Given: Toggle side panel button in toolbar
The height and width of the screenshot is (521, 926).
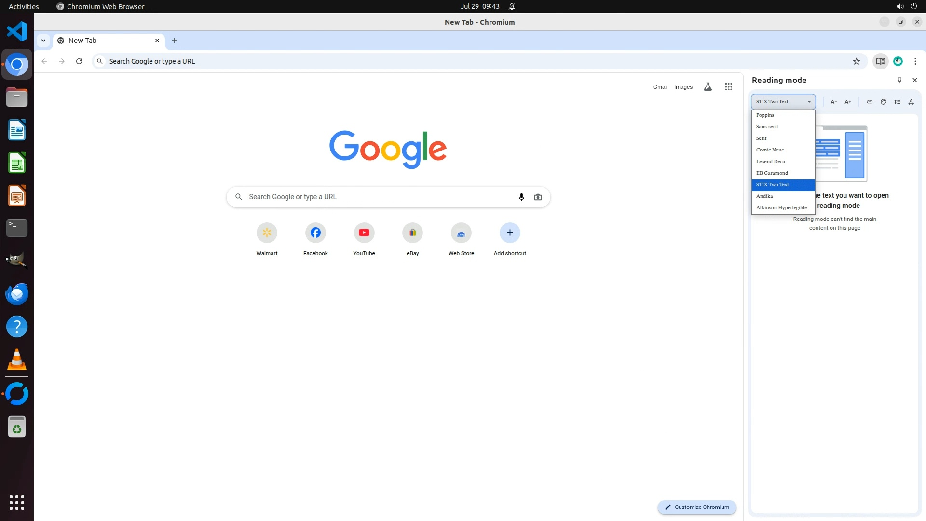Looking at the screenshot, I should click(880, 61).
